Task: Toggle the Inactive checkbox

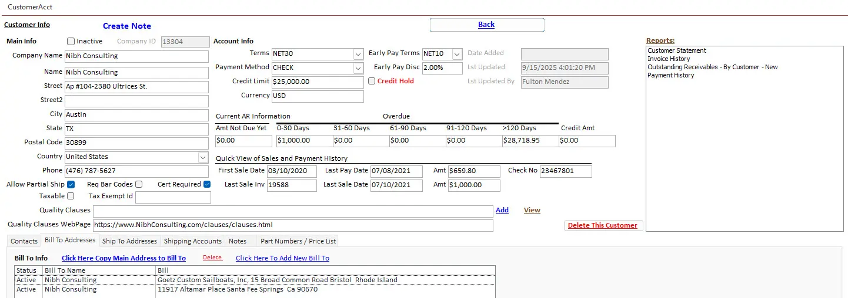Action: point(71,42)
